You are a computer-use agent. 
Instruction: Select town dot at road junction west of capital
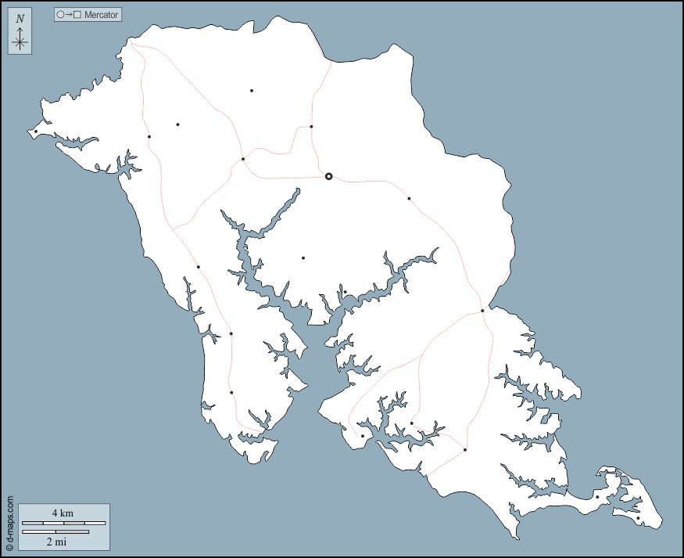pos(243,159)
